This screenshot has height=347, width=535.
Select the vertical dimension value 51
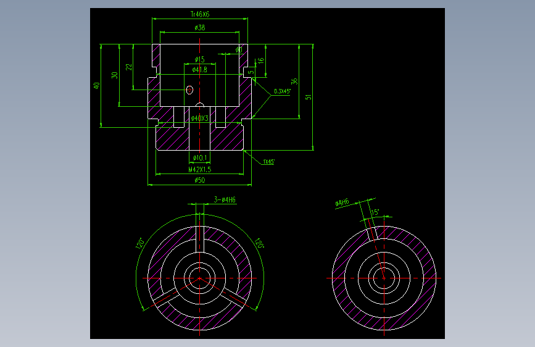[x=309, y=98]
